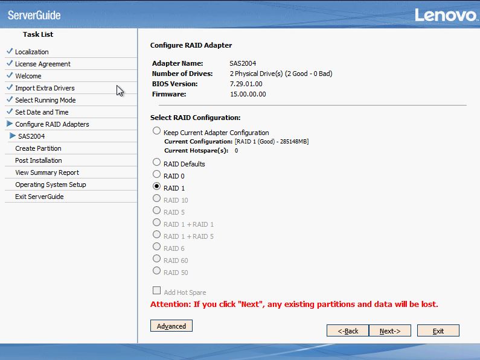The width and height of the screenshot is (480, 360).
Task: Click the disabled RAID 5 radio button
Action: point(156,210)
